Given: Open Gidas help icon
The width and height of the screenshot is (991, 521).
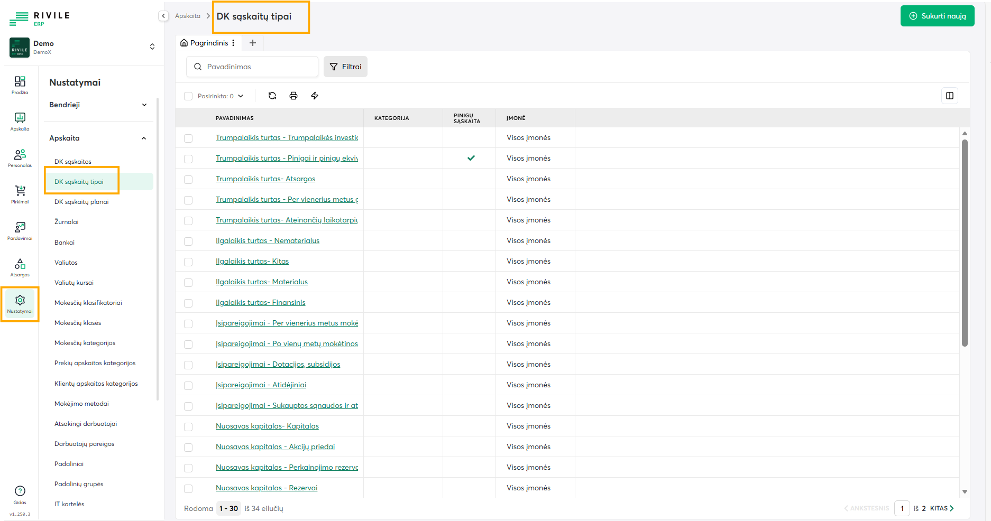Looking at the screenshot, I should coord(20,495).
